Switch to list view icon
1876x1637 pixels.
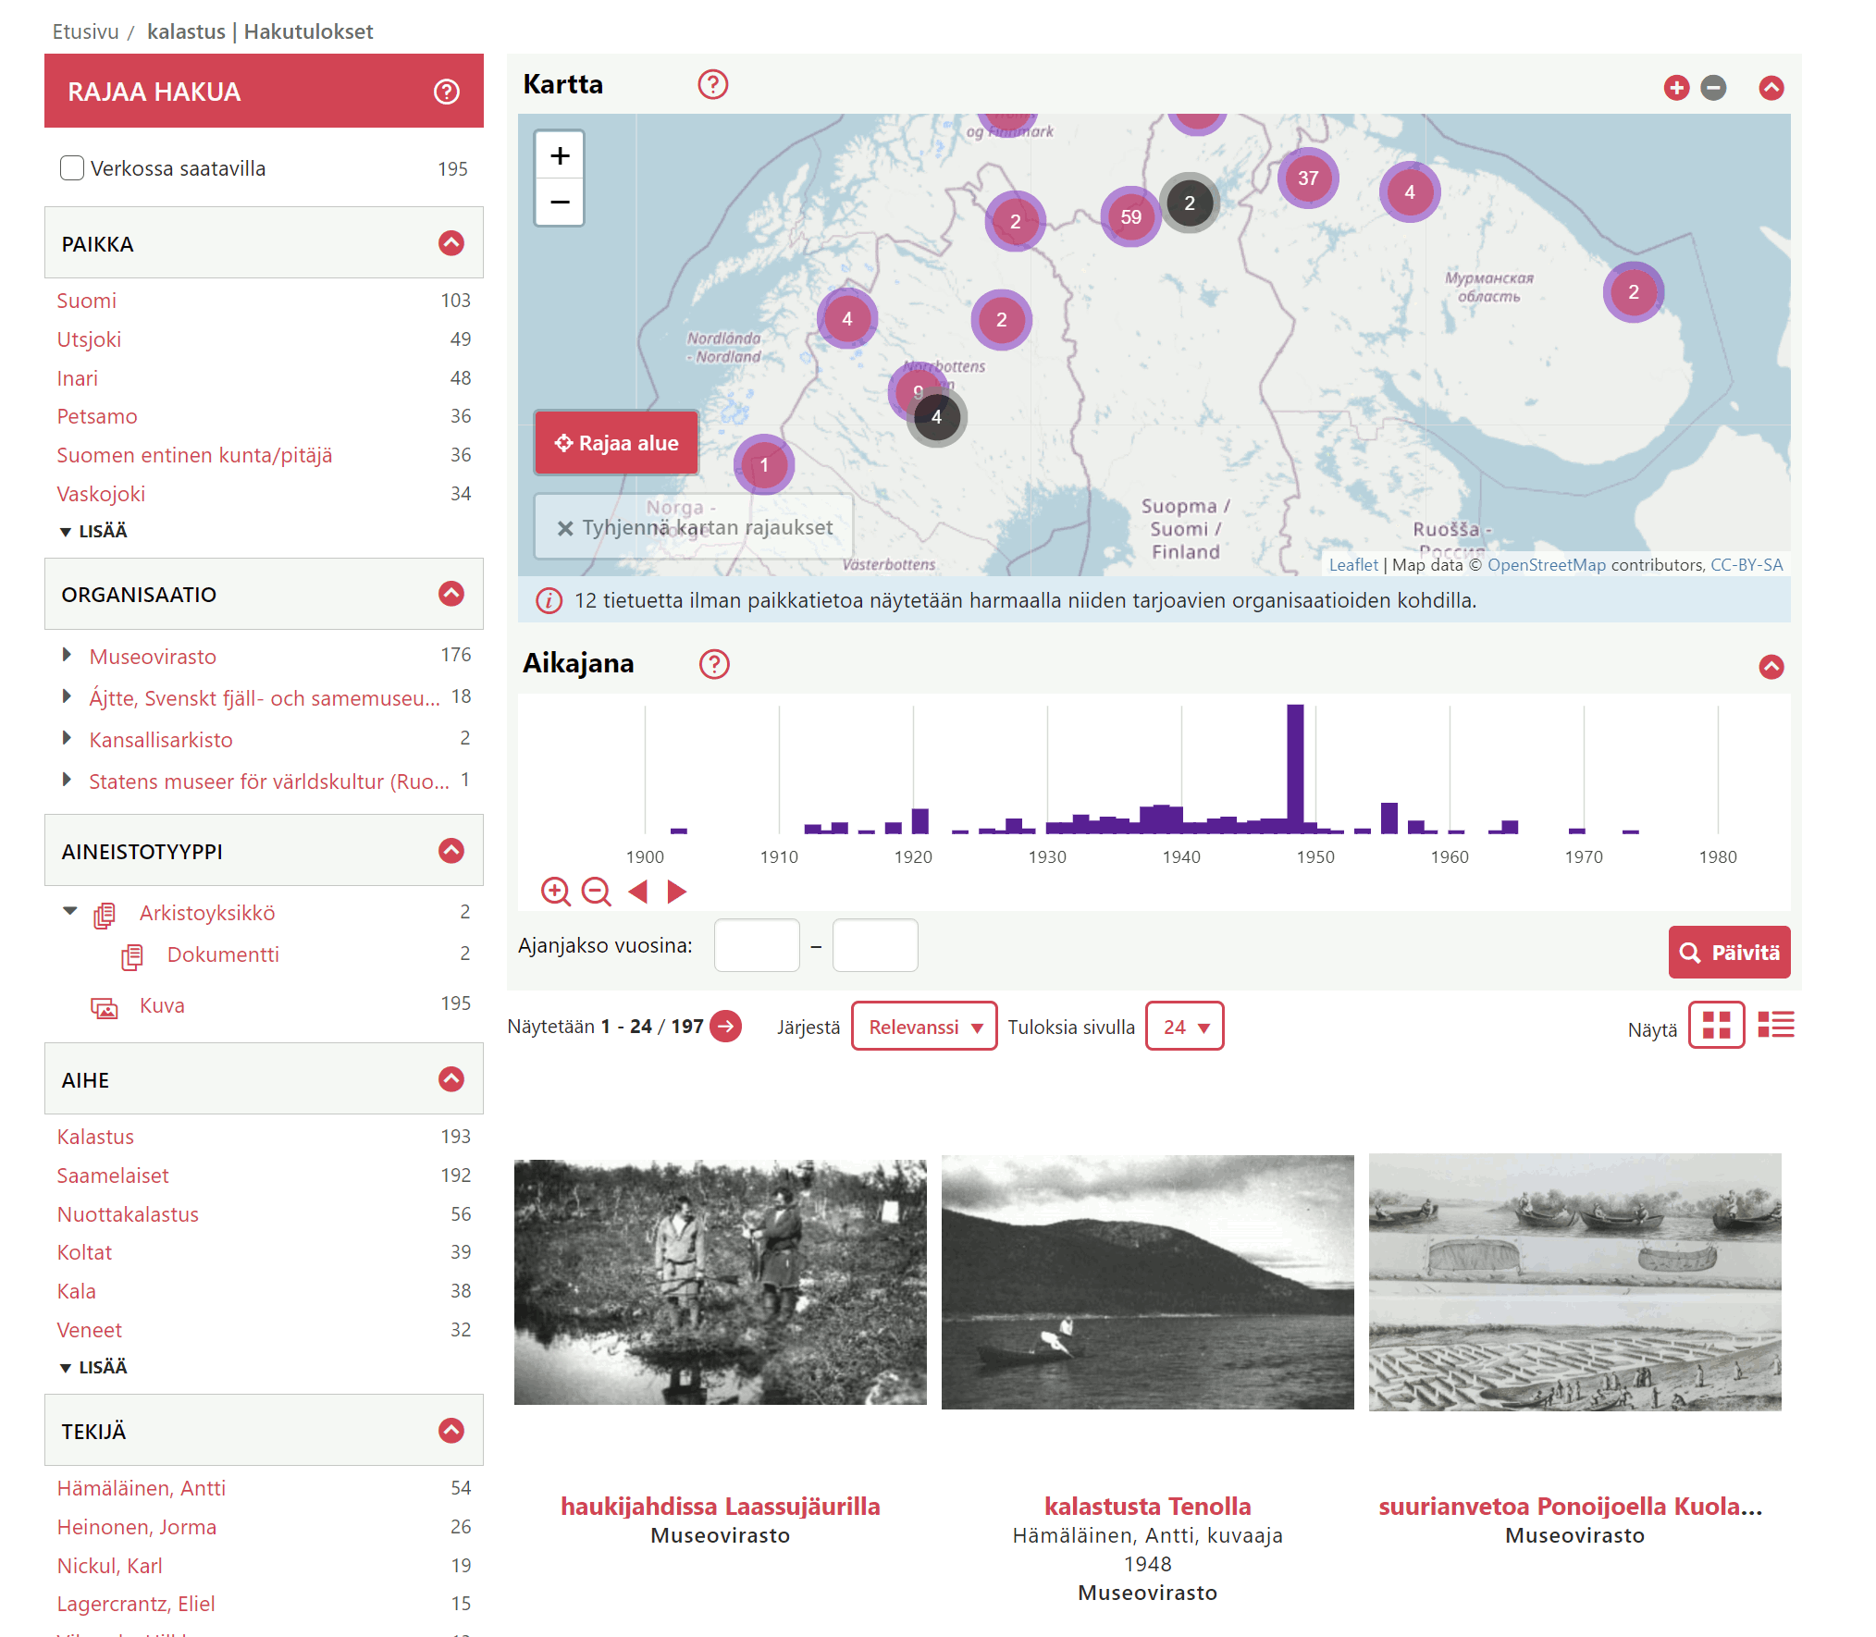[1775, 1025]
